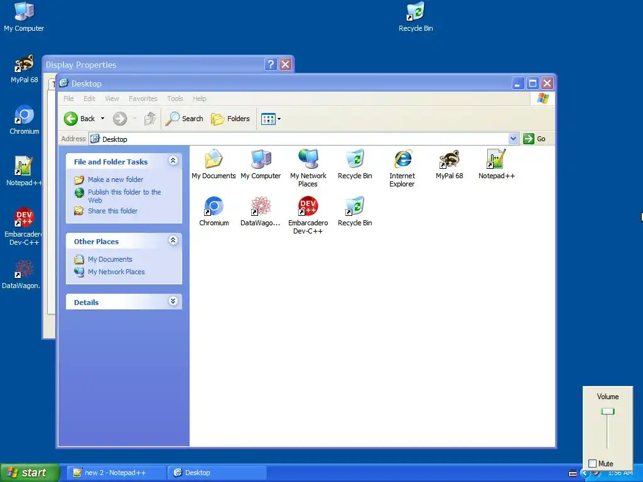Screen dimensions: 643x482
Task: Select Notepad++ icon in Desktop window
Action: 496,164
